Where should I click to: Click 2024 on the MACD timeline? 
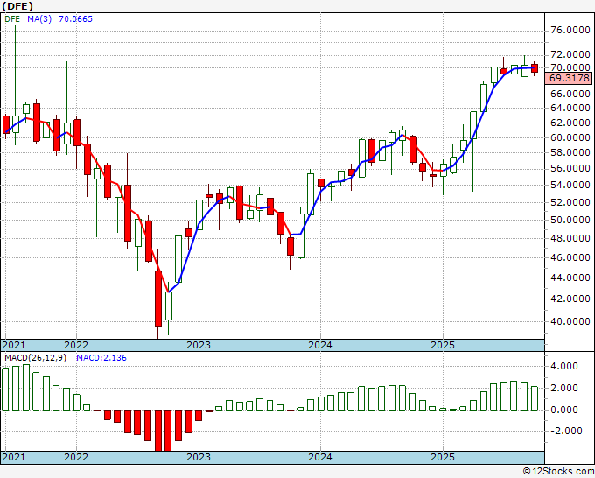(320, 457)
